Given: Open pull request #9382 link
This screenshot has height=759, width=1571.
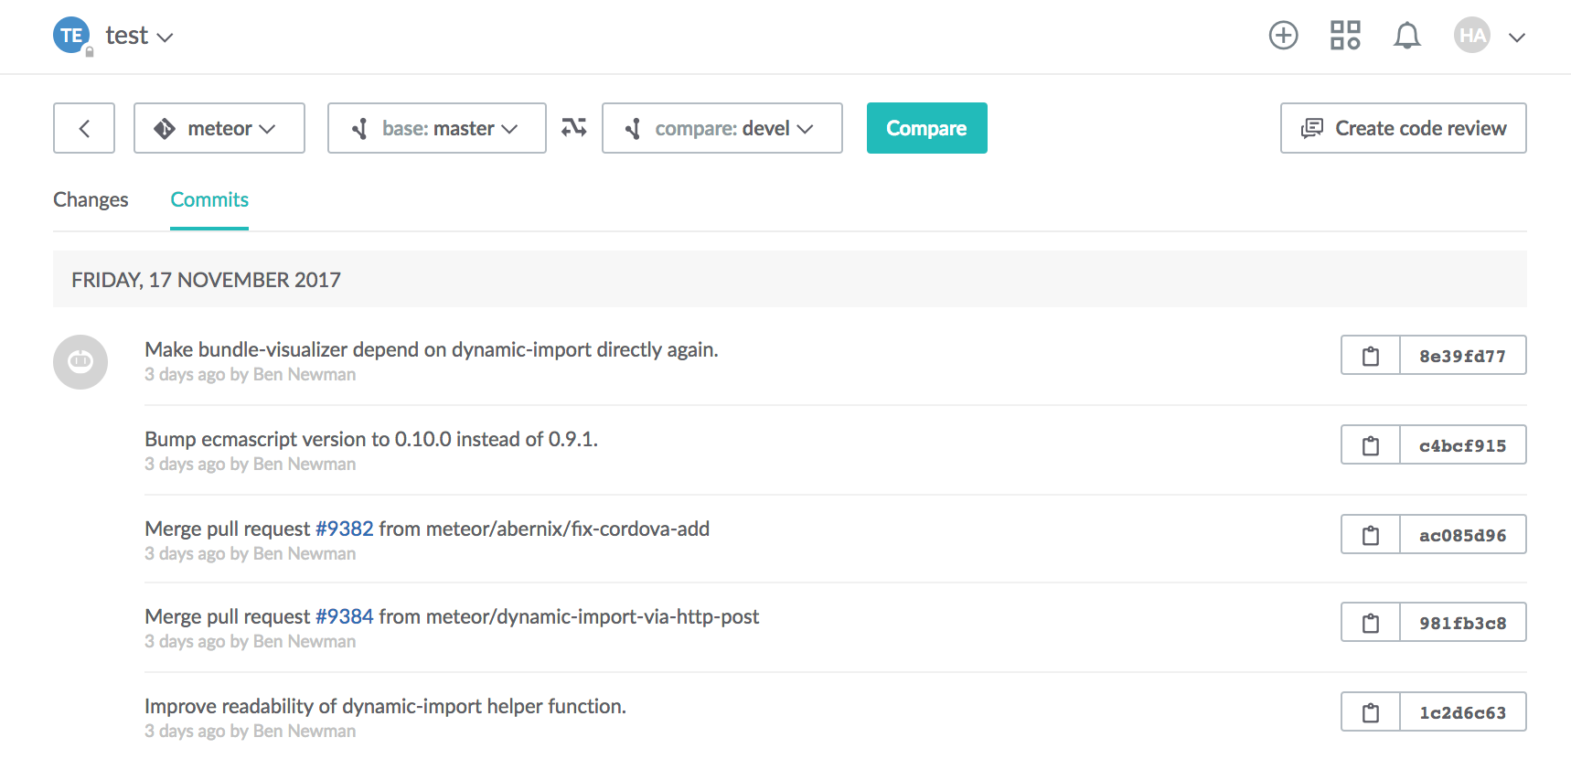Looking at the screenshot, I should (344, 529).
